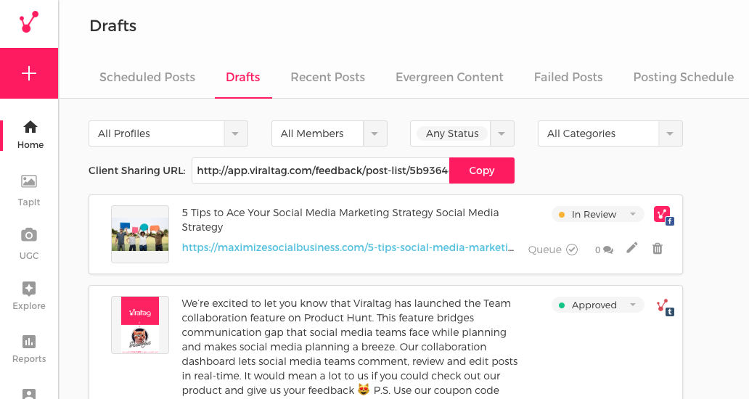Click the Viraltag logo icon
The image size is (749, 399).
click(x=28, y=22)
